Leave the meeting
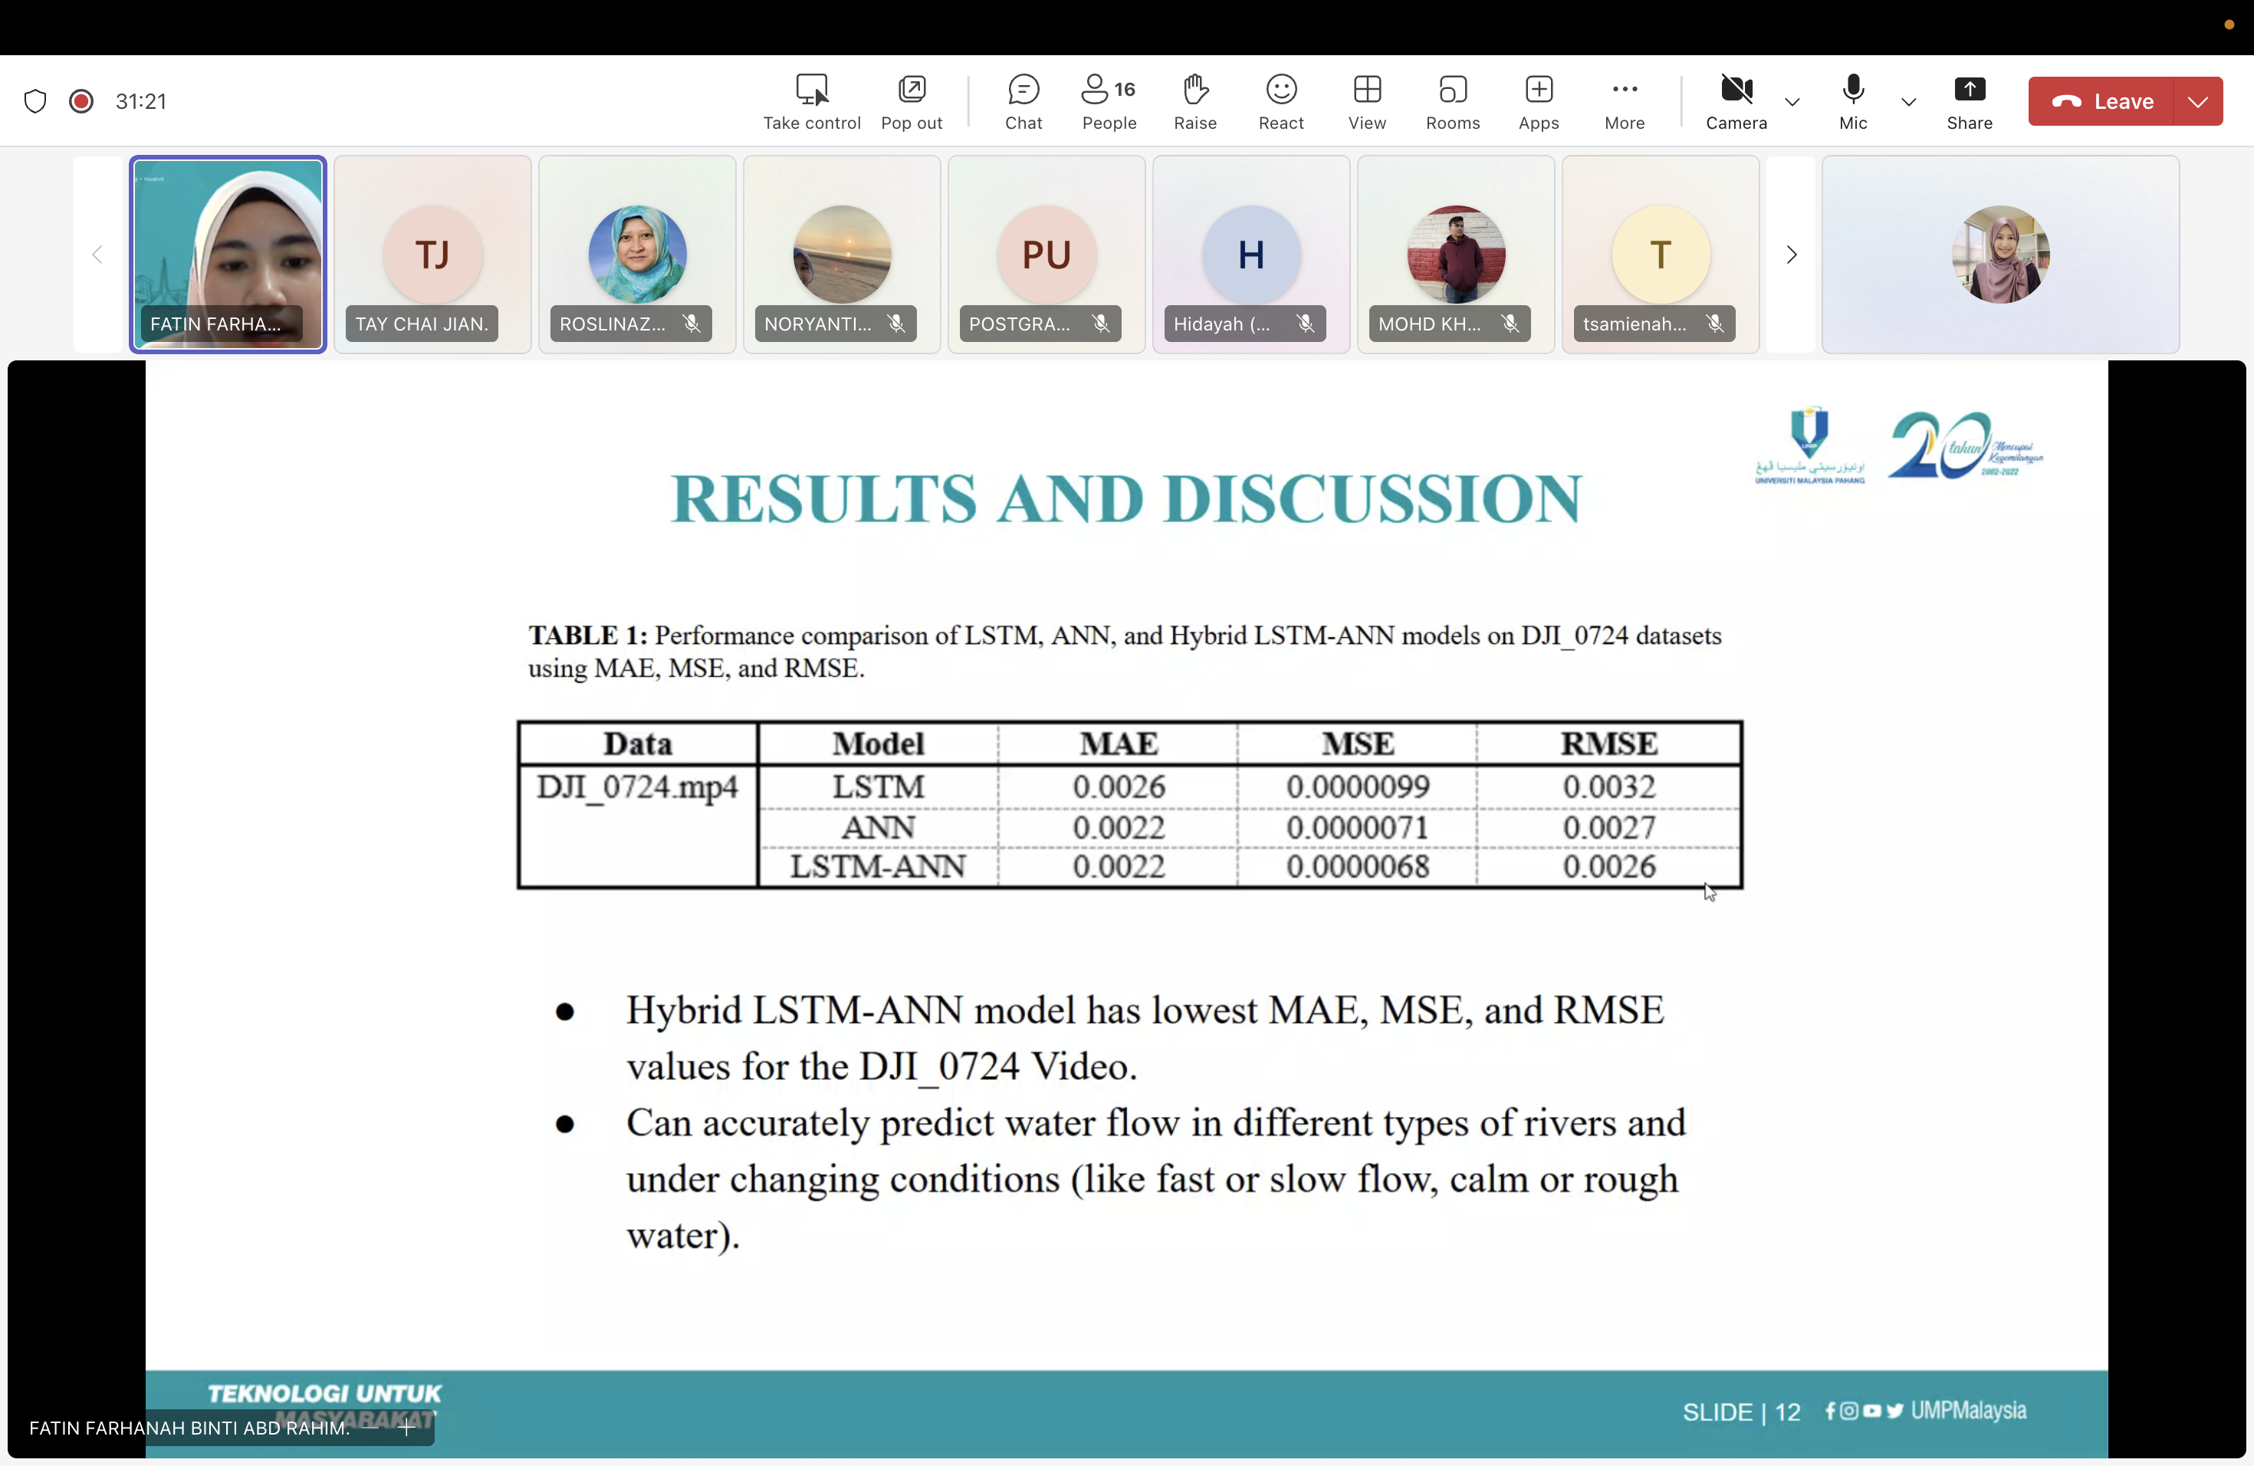 (x=2102, y=101)
